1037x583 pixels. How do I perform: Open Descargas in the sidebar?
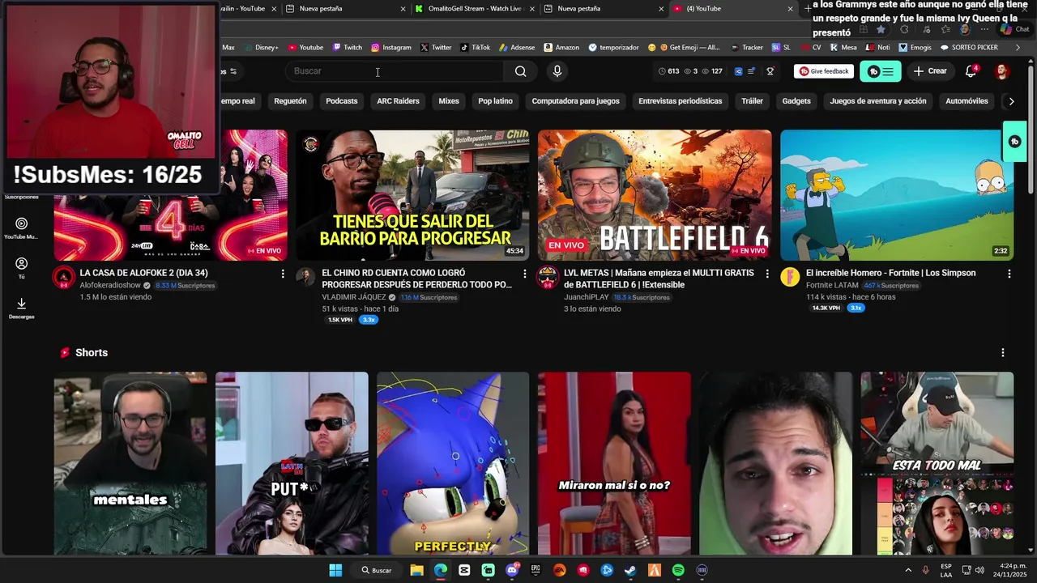tap(21, 308)
